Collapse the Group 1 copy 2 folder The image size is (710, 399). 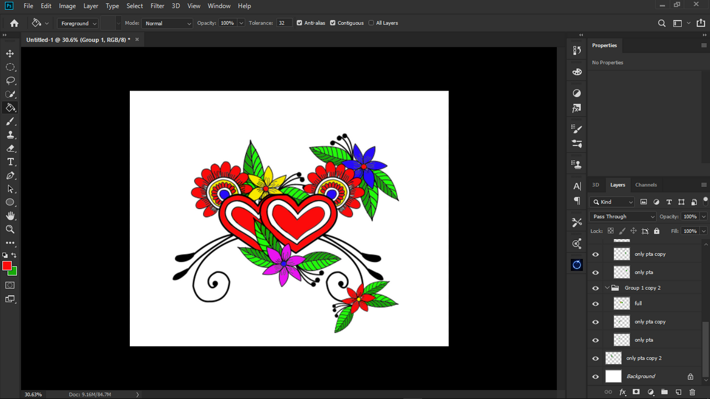(607, 288)
